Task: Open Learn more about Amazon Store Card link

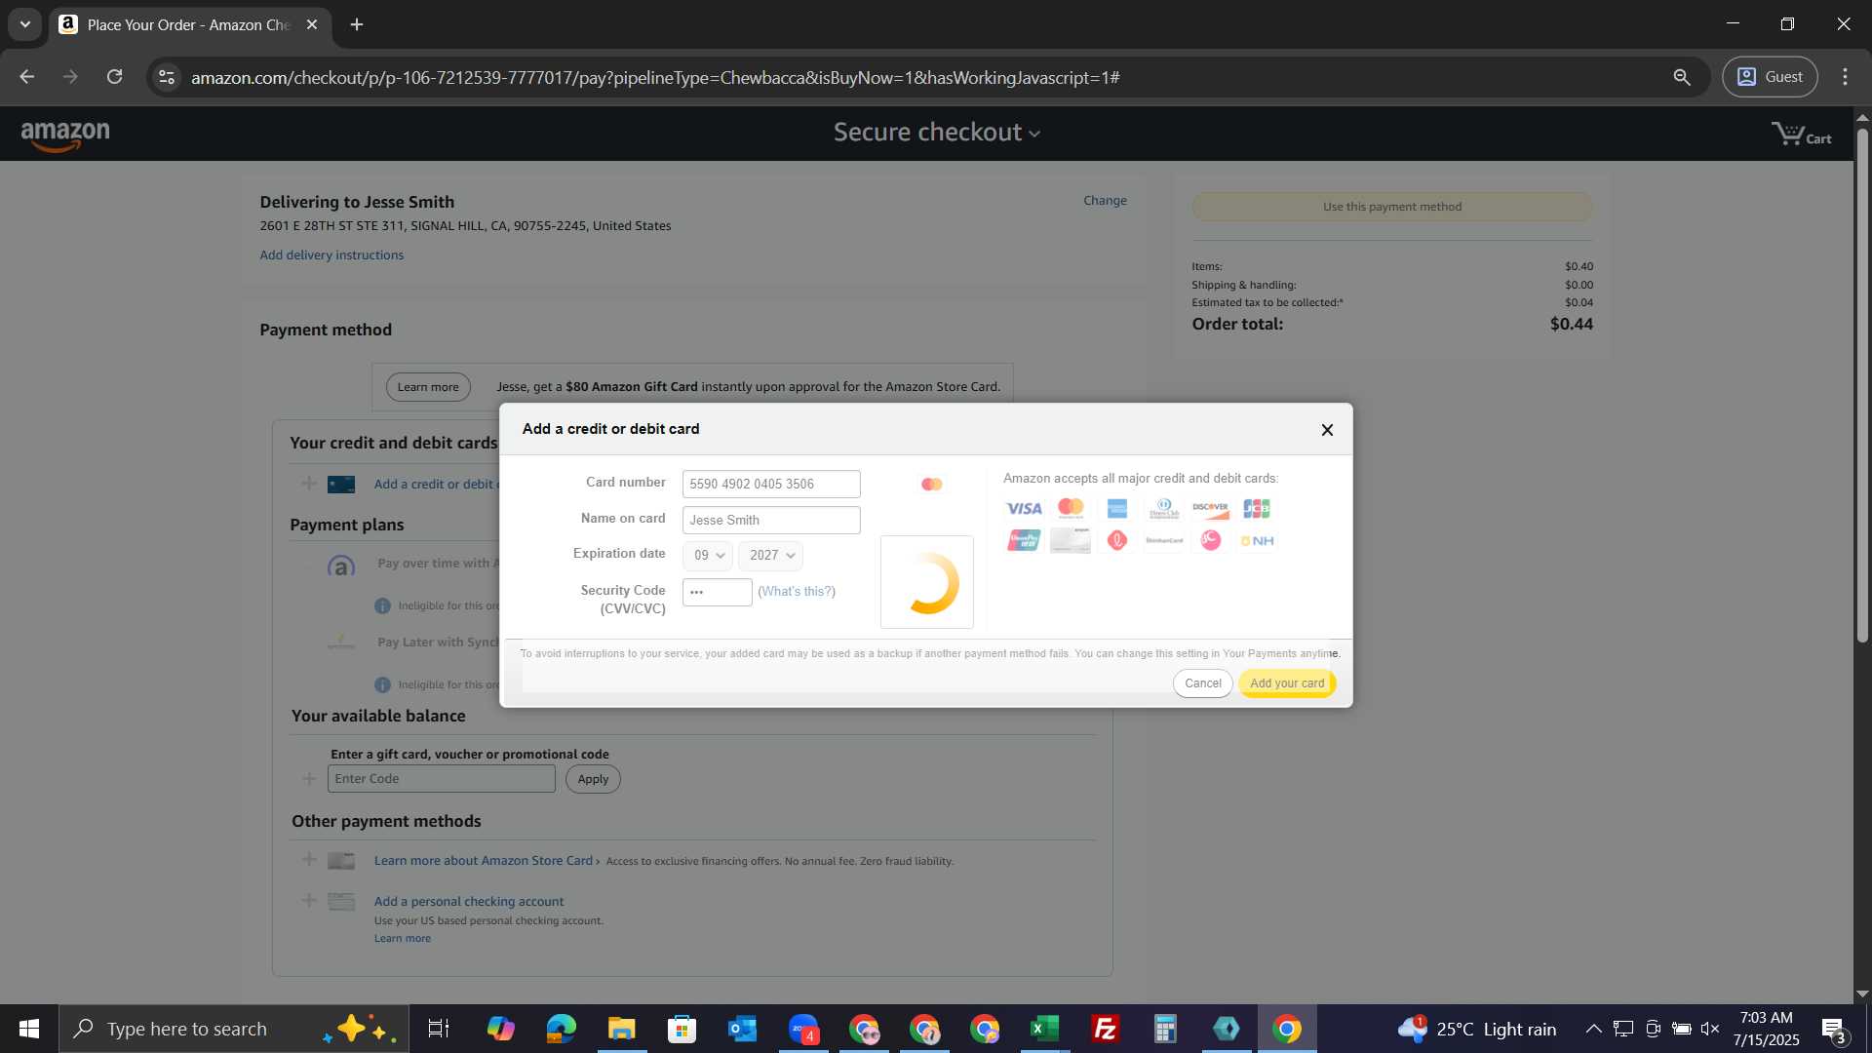Action: point(487,860)
